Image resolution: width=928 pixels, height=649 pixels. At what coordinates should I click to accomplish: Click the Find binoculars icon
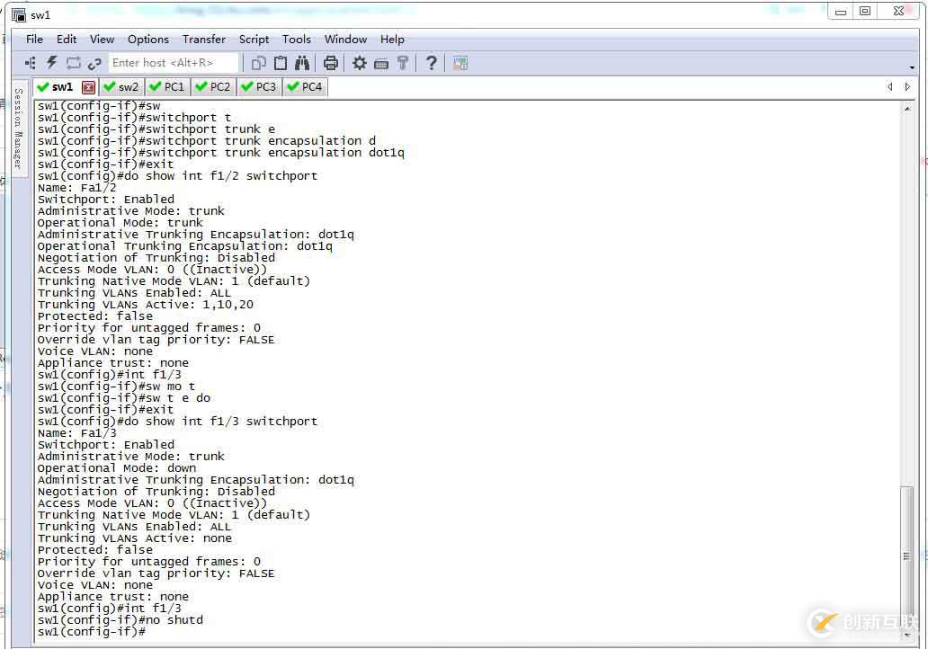(x=302, y=63)
